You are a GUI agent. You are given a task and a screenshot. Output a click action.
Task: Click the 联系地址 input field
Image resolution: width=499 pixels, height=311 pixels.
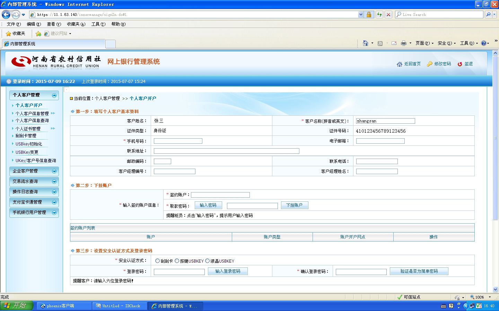pos(227,151)
